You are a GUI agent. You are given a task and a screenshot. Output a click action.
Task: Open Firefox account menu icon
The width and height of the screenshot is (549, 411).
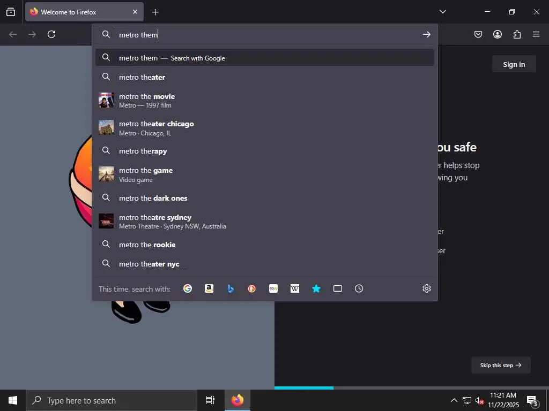click(x=498, y=34)
